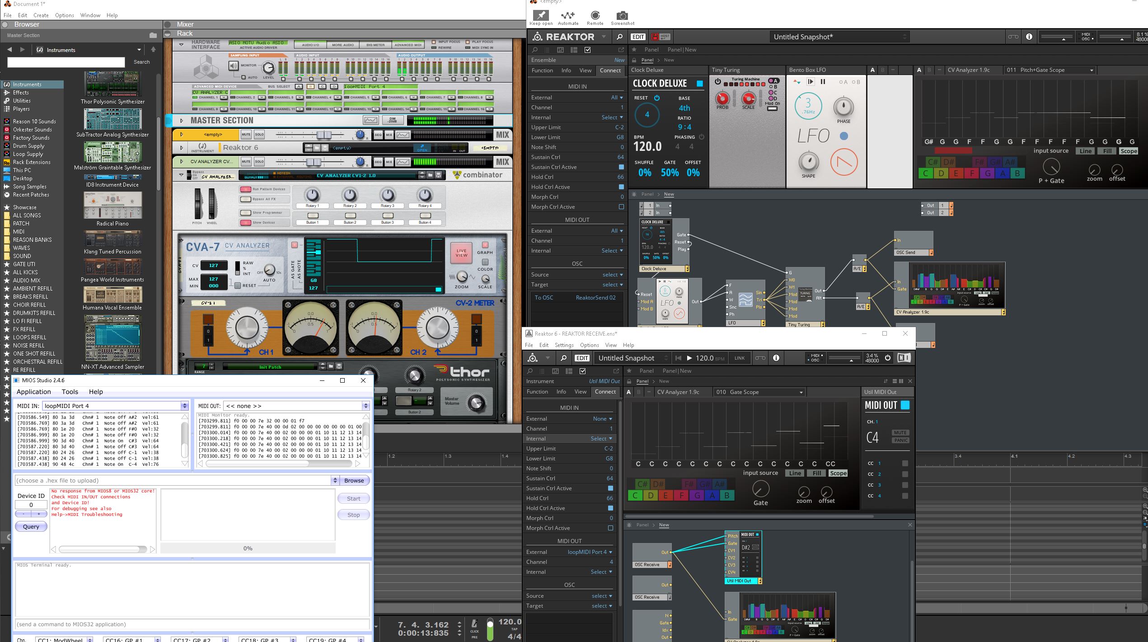Open the External loopMIDI Port 4 dropdown in Reaktor 6 standalone
Screen dimensions: 1148x642
pos(590,552)
